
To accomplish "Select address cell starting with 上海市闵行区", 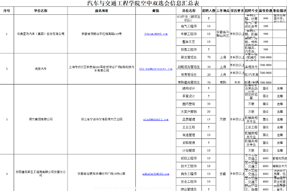I will coord(101,69).
